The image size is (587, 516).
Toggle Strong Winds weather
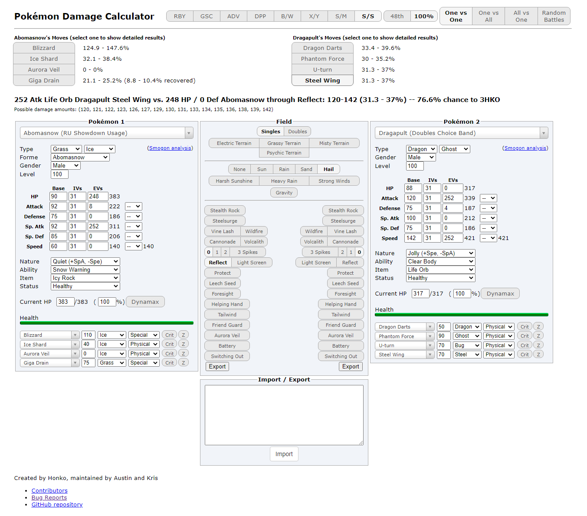coord(334,181)
